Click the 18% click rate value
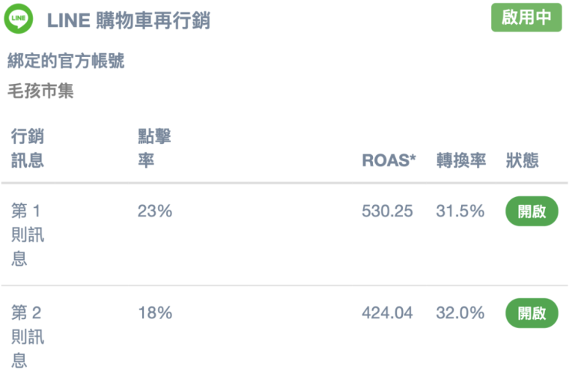 click(155, 313)
